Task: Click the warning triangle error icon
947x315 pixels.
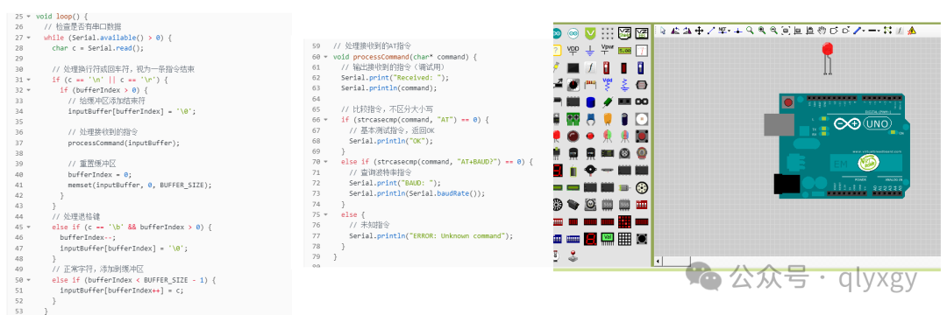Action: click(911, 30)
